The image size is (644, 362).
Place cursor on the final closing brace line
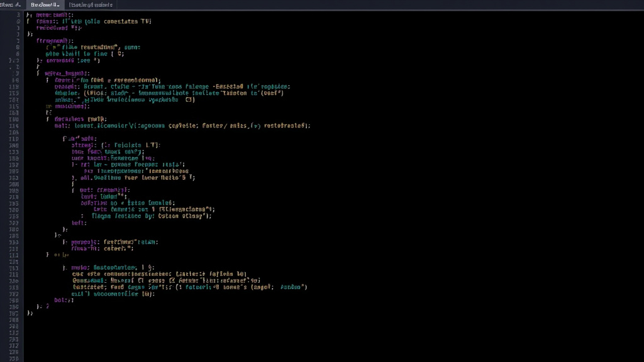click(30, 313)
